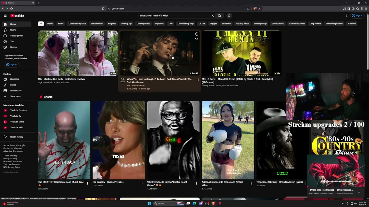
Task: Play Ella Langley Choosin' Texas short
Action: click(119, 140)
